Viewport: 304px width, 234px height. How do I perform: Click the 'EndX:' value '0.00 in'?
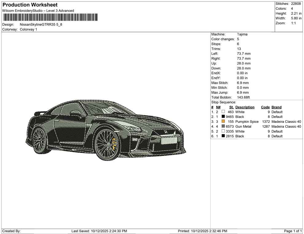242,73
